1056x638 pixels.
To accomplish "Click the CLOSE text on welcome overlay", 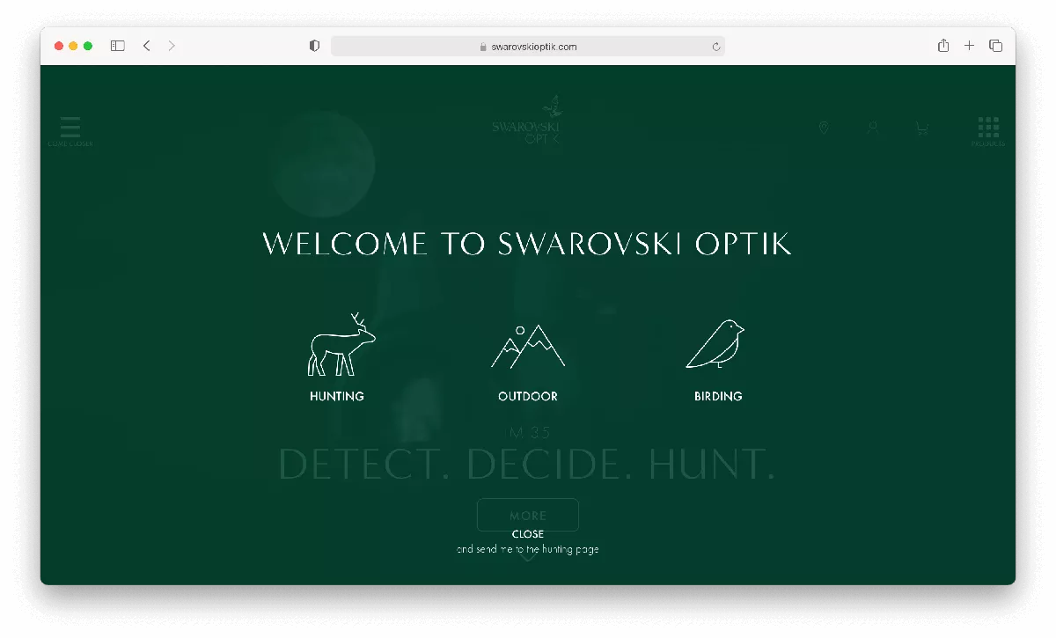I will click(528, 534).
